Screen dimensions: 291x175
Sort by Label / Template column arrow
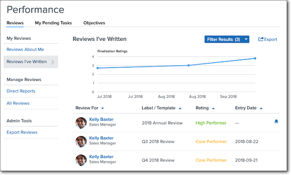(180, 109)
